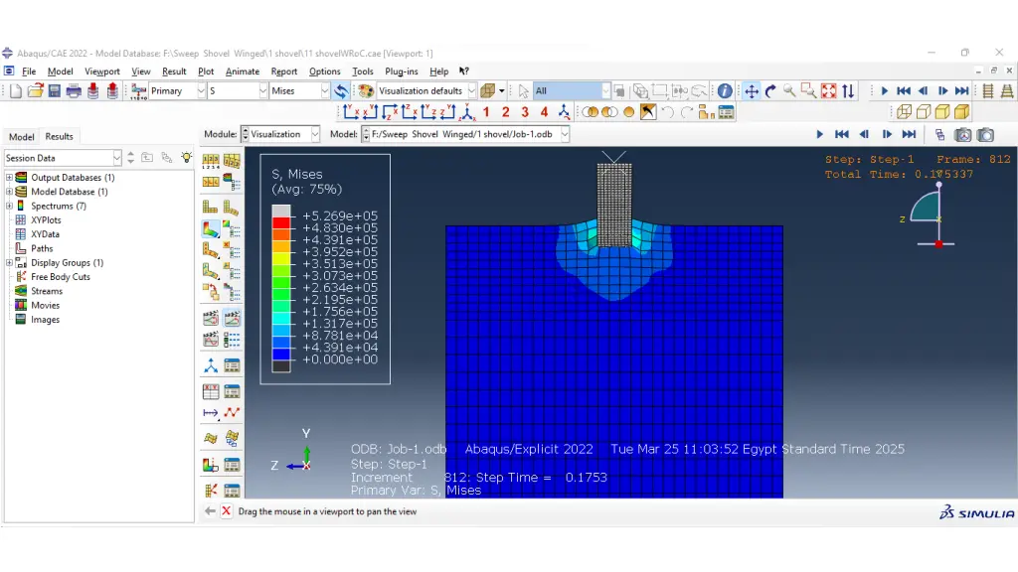Open the XY data manager curve icon

point(232,413)
